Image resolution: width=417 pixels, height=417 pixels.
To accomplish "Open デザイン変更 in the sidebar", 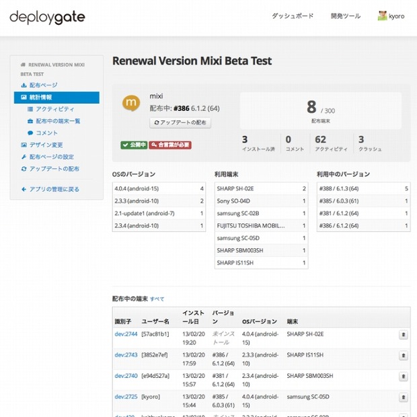I will tap(46, 145).
